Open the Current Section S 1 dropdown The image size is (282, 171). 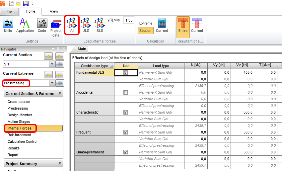tap(52, 64)
